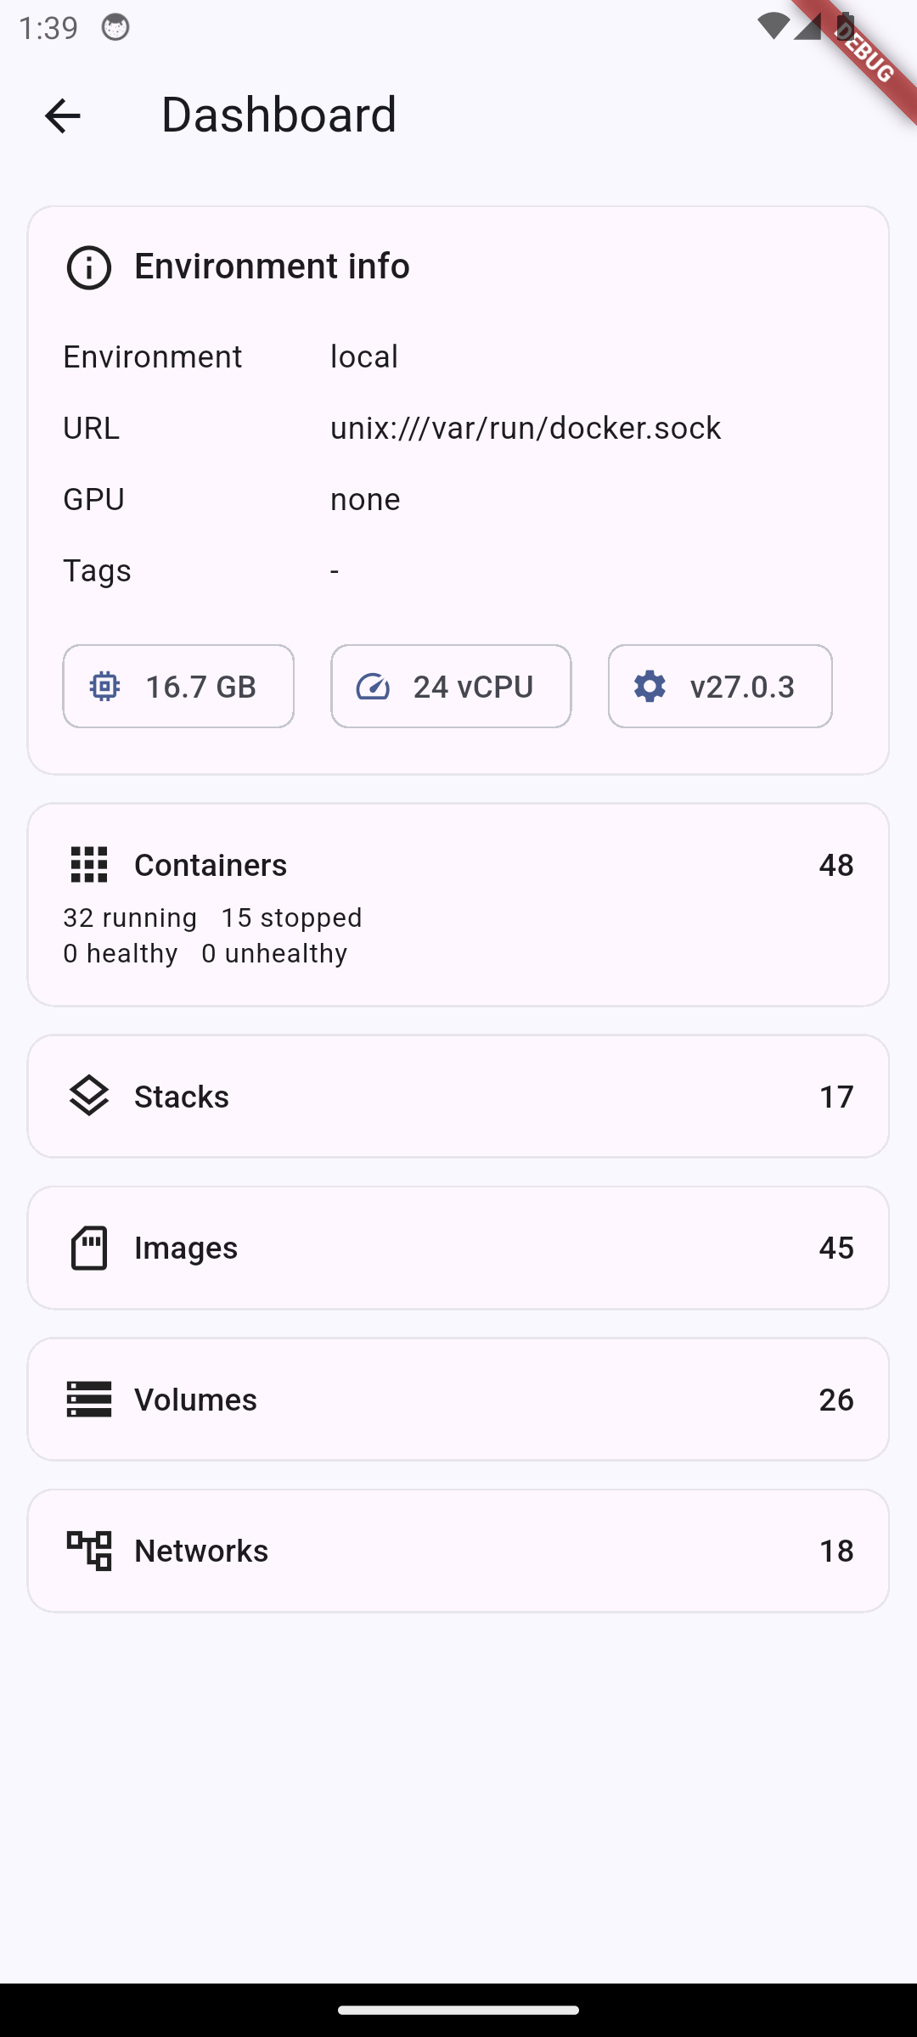Screen dimensions: 917x2037
Task: Tap the navigation handle at screen bottom
Action: (x=458, y=2010)
